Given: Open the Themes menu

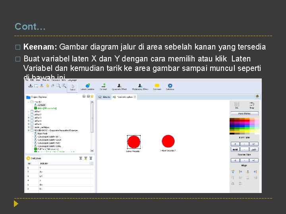Looking at the screenshot, I should point(46,80).
